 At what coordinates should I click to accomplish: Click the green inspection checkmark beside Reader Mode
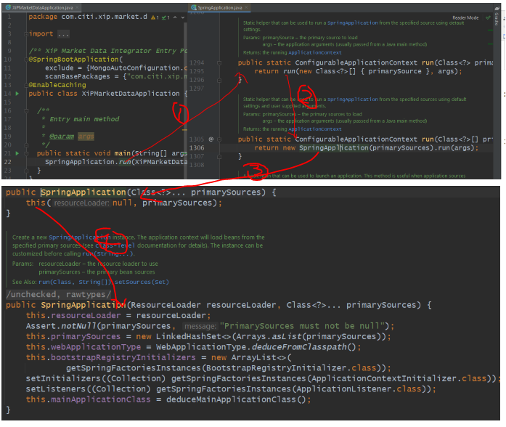coord(488,17)
